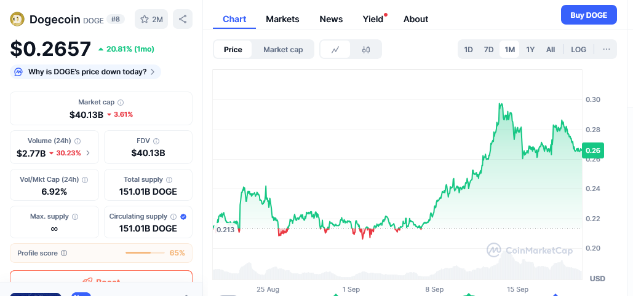This screenshot has height=296, width=633.
Task: Open the Chart tab
Action: pyautogui.click(x=234, y=19)
